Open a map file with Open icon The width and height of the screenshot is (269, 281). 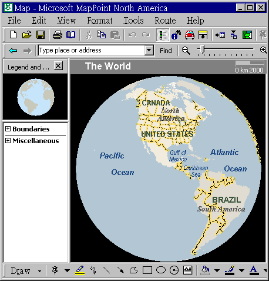(x=27, y=35)
